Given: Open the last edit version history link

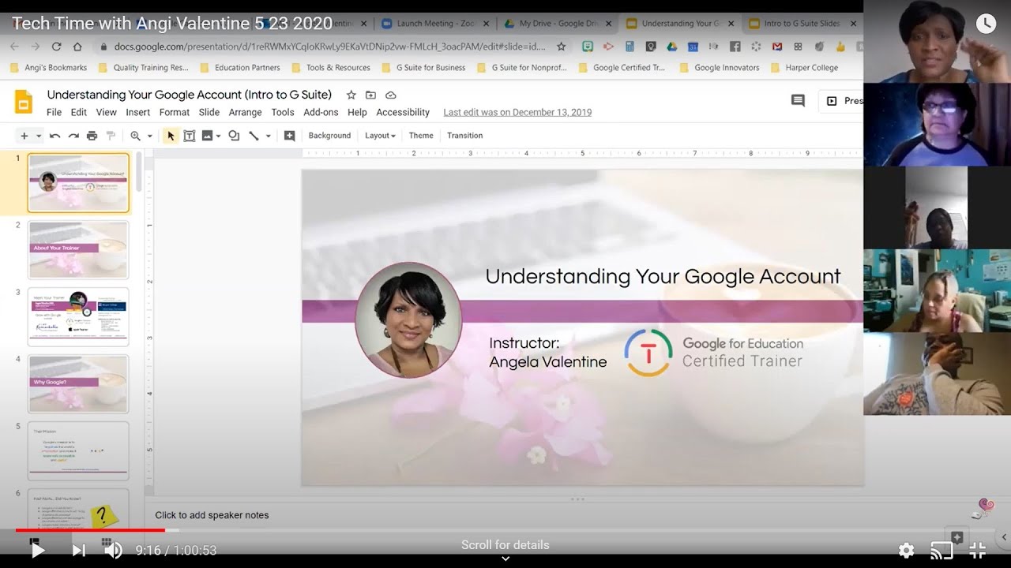Looking at the screenshot, I should (517, 112).
